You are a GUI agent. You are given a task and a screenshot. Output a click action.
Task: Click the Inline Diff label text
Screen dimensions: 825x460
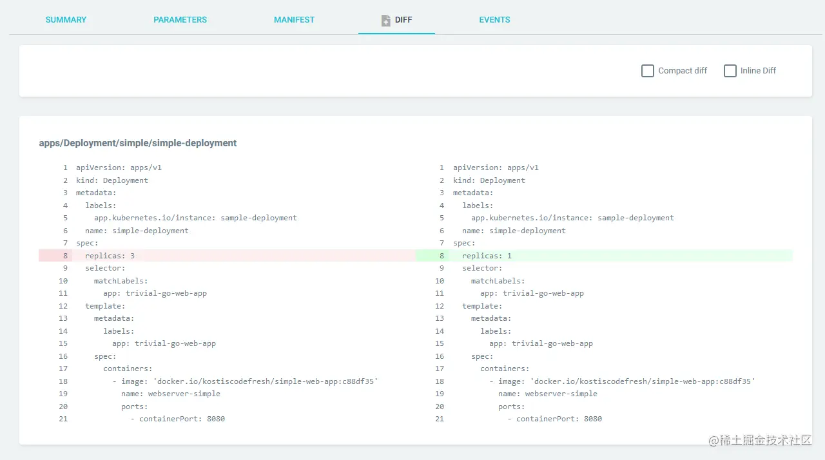[758, 71]
